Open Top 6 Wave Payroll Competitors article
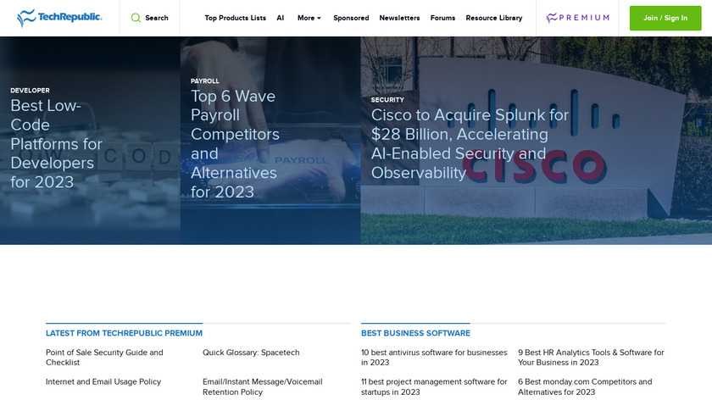Image resolution: width=712 pixels, height=400 pixels. (235, 144)
